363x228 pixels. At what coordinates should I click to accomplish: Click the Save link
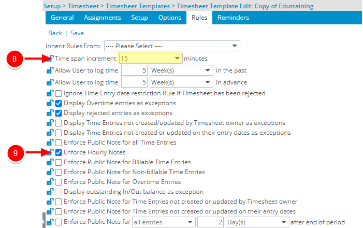click(x=77, y=33)
